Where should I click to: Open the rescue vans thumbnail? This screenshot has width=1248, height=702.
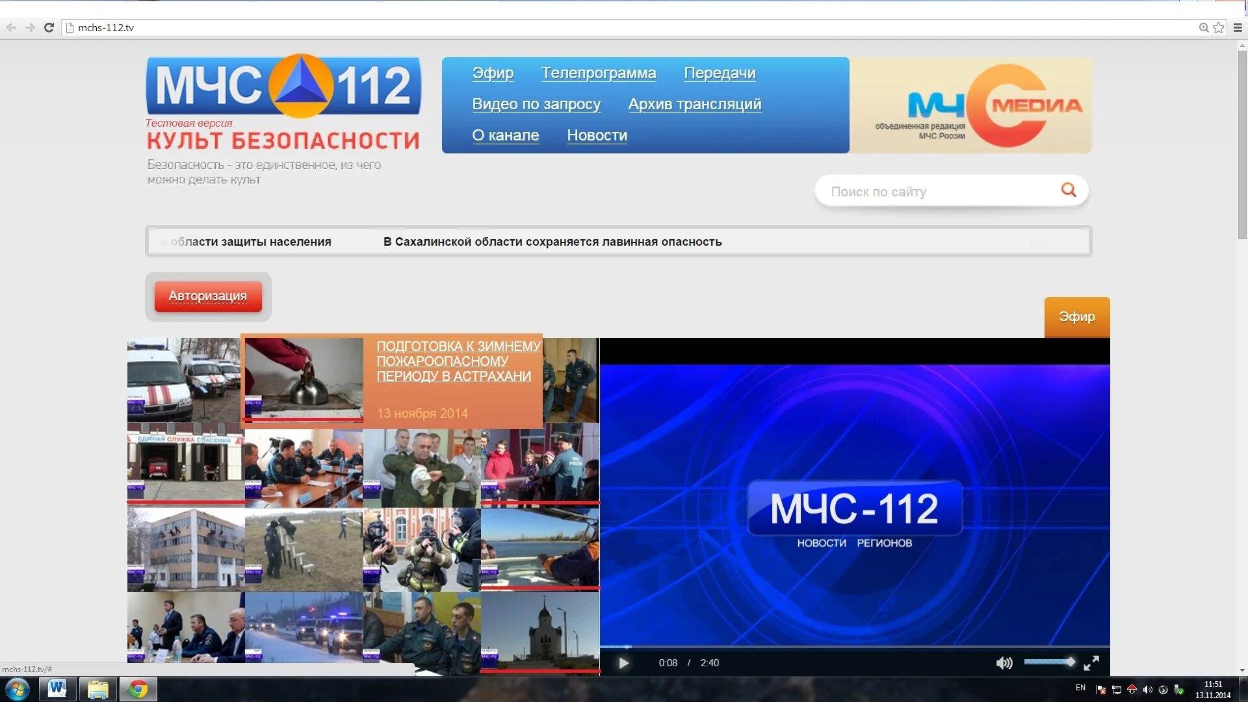[x=183, y=380]
